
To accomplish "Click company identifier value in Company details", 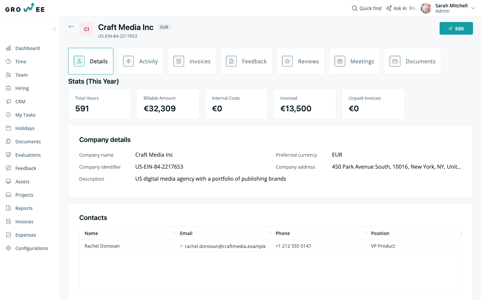I will point(159,167).
